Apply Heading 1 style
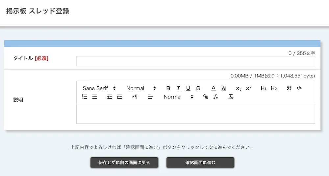The height and width of the screenshot is (176, 329). tap(264, 88)
